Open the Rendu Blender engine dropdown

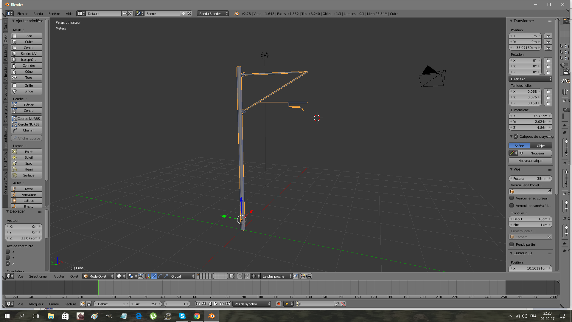pyautogui.click(x=213, y=13)
